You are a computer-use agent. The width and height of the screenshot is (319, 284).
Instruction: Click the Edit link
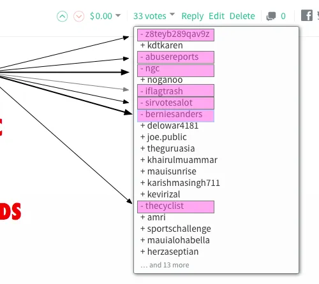216,16
